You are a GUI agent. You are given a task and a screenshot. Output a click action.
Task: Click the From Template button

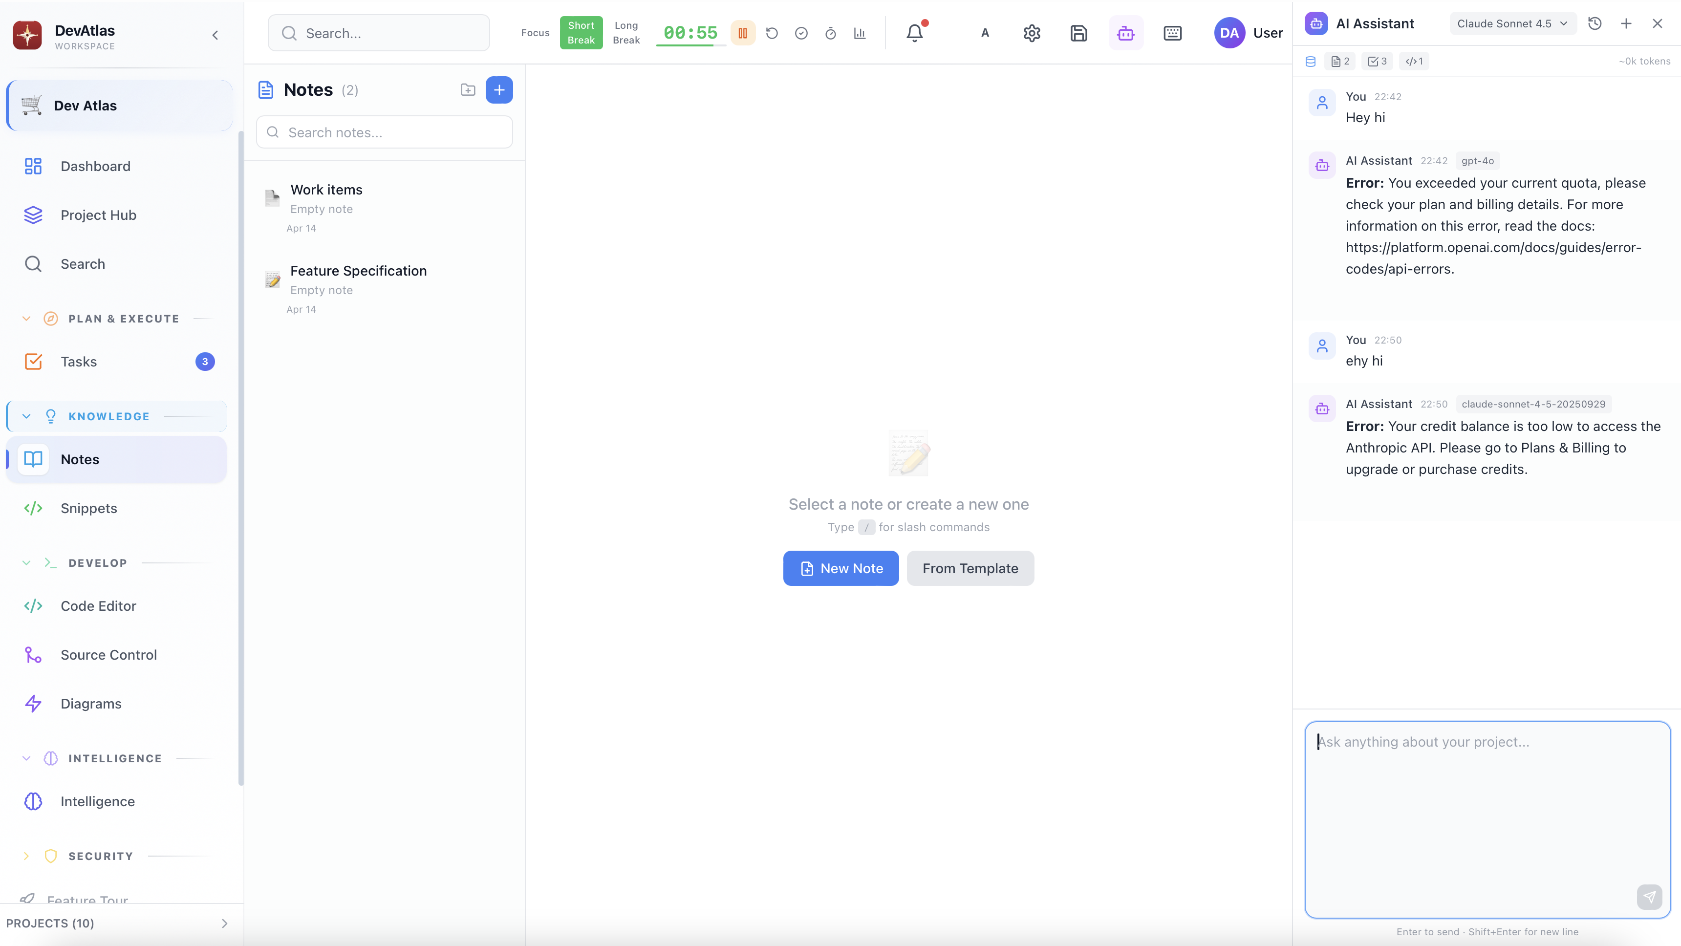click(x=970, y=568)
